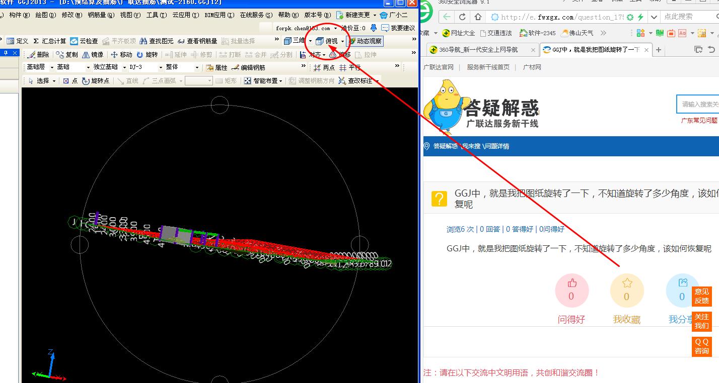Select the 删除 delete tool
The height and width of the screenshot is (383, 719).
coord(39,54)
